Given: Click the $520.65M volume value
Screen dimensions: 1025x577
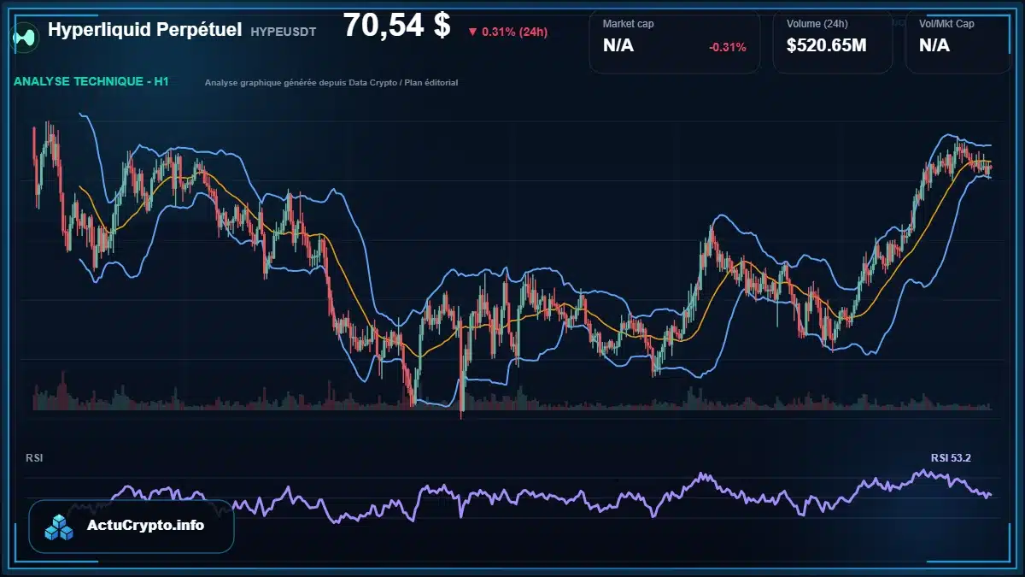Looking at the screenshot, I should point(827,46).
